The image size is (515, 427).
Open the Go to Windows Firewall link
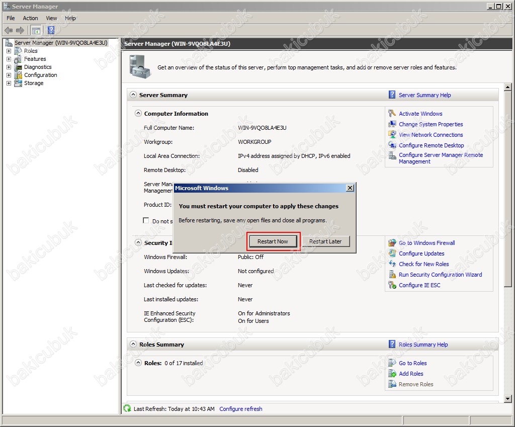(x=426, y=243)
